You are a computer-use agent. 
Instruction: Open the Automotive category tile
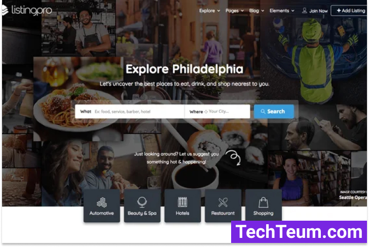tap(102, 206)
